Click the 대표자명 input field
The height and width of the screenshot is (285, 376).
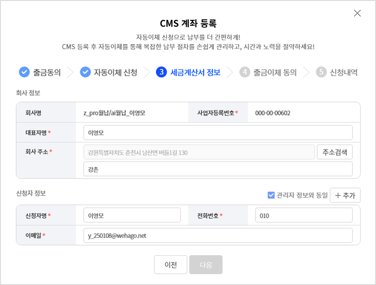217,133
